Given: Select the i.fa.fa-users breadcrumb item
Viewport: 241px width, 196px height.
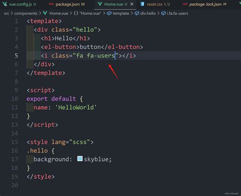Looking at the screenshot, I should (177, 13).
